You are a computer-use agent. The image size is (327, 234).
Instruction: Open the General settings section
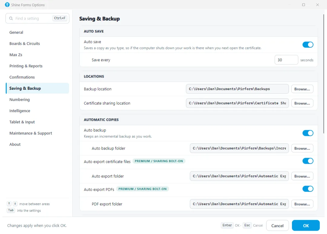pyautogui.click(x=37, y=32)
